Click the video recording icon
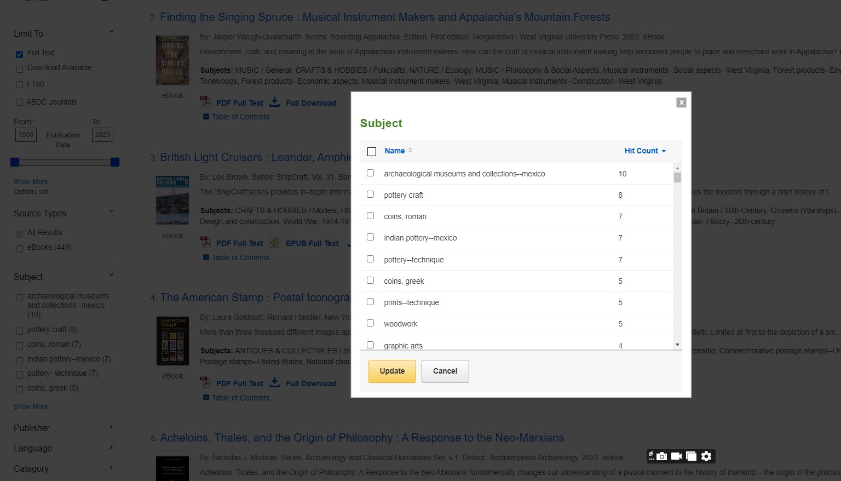The image size is (841, 481). pyautogui.click(x=676, y=456)
